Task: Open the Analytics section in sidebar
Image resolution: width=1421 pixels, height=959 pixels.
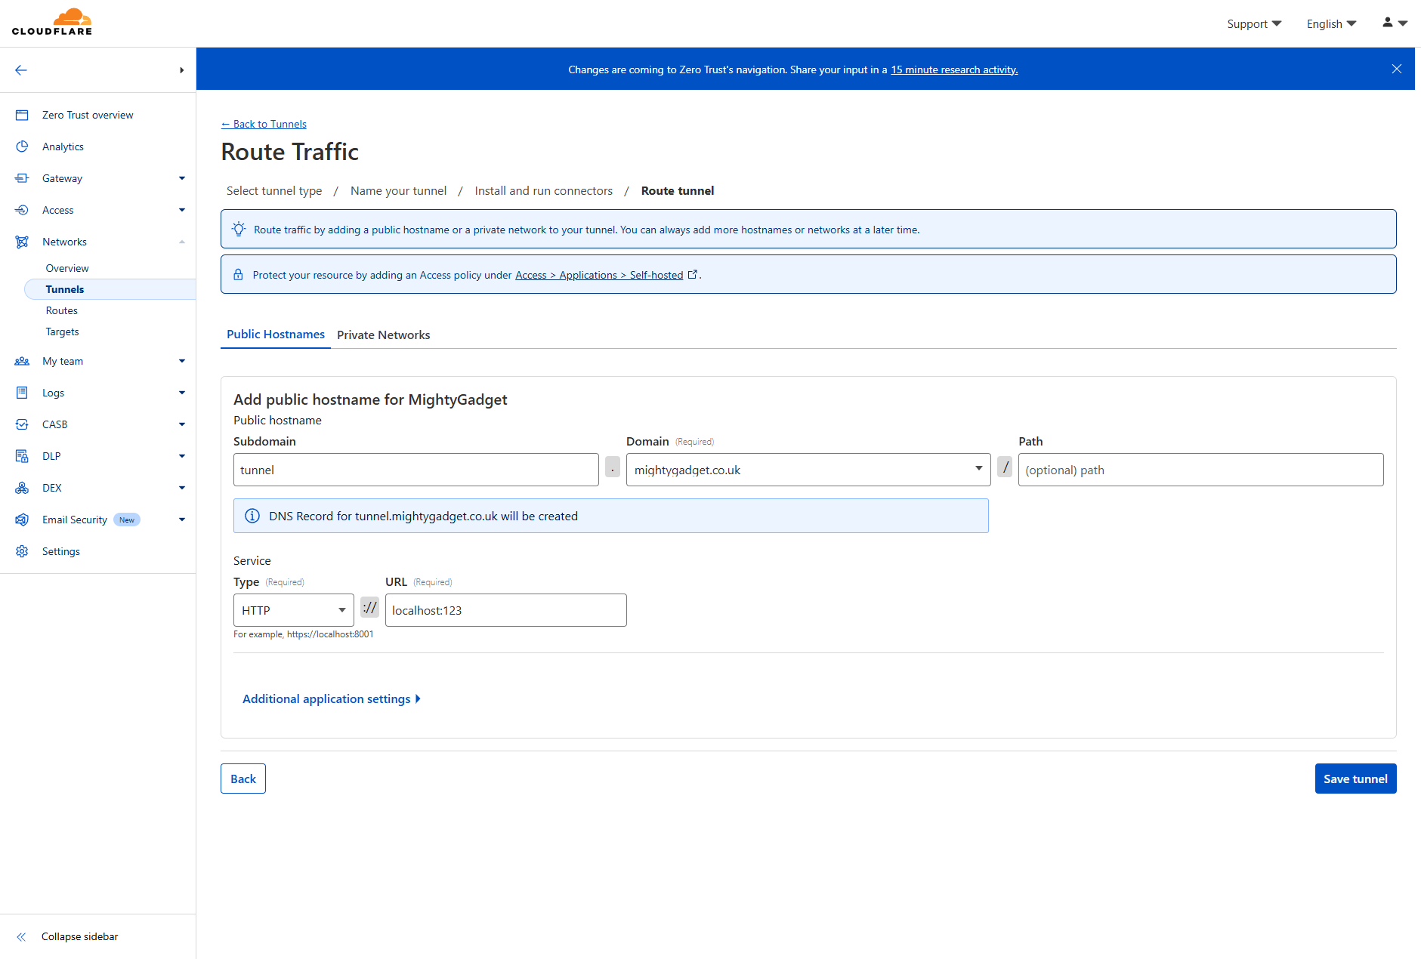Action: (63, 146)
